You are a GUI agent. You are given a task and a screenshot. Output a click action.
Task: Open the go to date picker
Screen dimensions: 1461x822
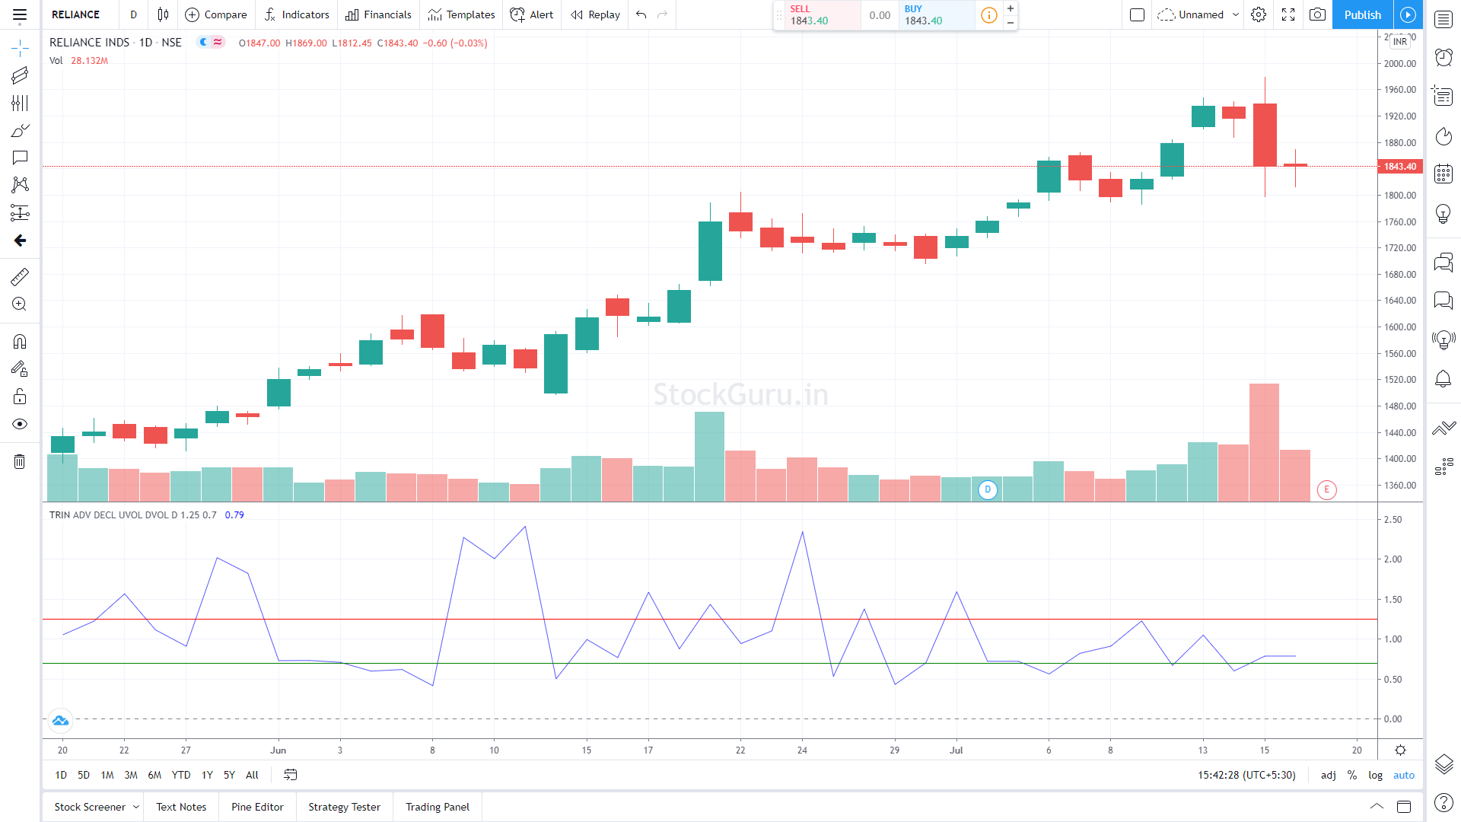pos(291,775)
